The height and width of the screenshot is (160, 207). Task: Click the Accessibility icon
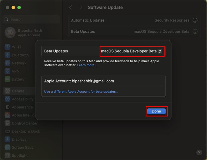(8, 99)
